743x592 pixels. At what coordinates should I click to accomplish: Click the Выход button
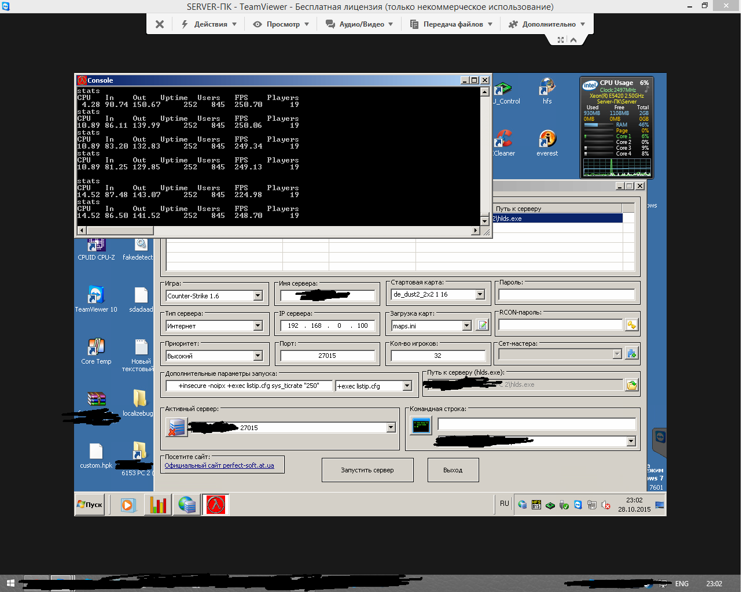(x=453, y=470)
